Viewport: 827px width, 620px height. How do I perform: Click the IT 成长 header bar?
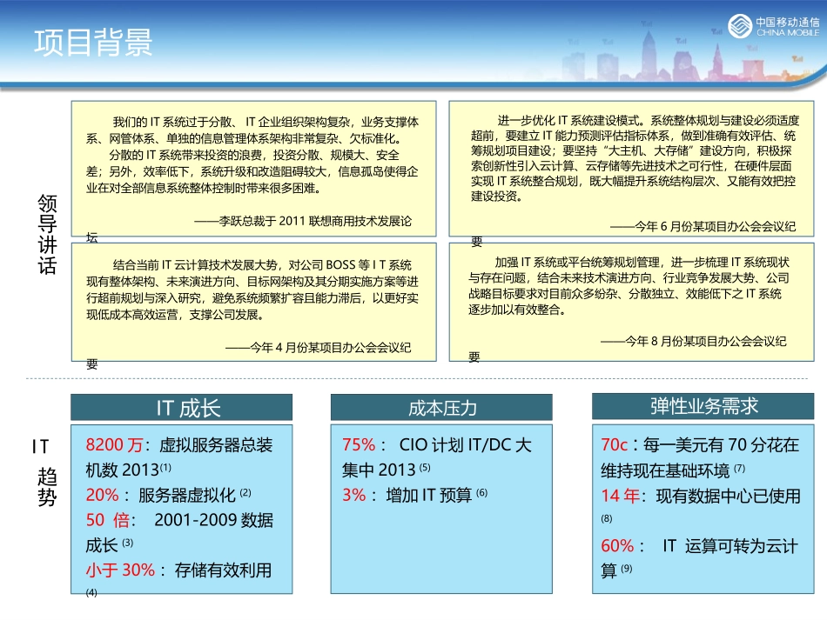coord(181,407)
